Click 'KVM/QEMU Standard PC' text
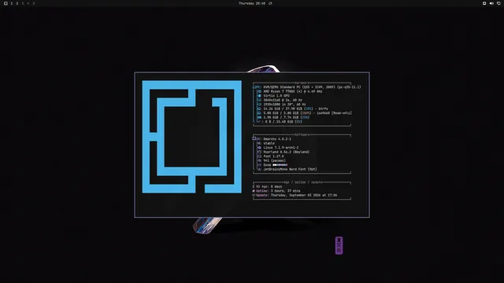504x283 pixels. coord(282,87)
